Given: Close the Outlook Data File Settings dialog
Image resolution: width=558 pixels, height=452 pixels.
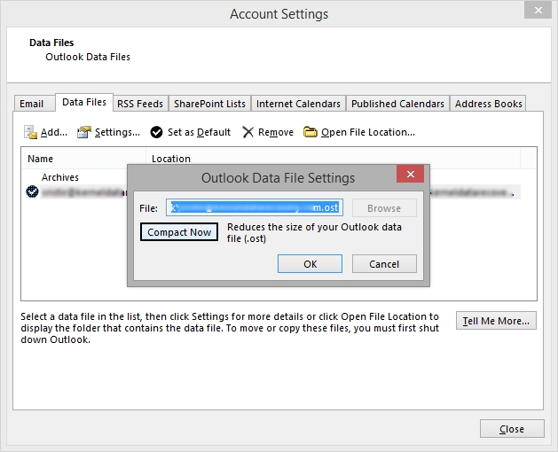Looking at the screenshot, I should (x=411, y=174).
